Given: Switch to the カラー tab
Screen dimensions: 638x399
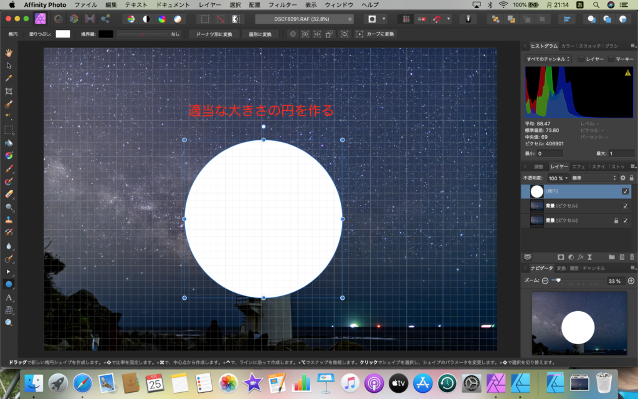Looking at the screenshot, I should [568, 46].
